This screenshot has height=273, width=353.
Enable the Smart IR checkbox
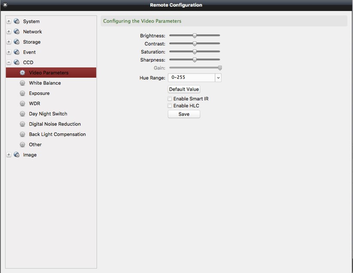click(169, 98)
